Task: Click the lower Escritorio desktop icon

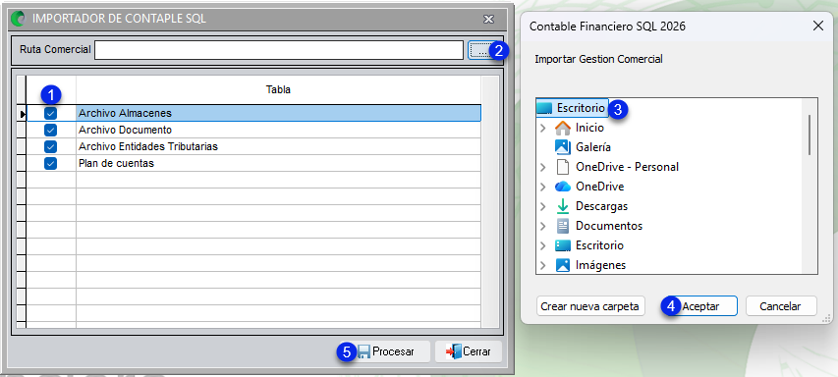Action: pyautogui.click(x=563, y=245)
